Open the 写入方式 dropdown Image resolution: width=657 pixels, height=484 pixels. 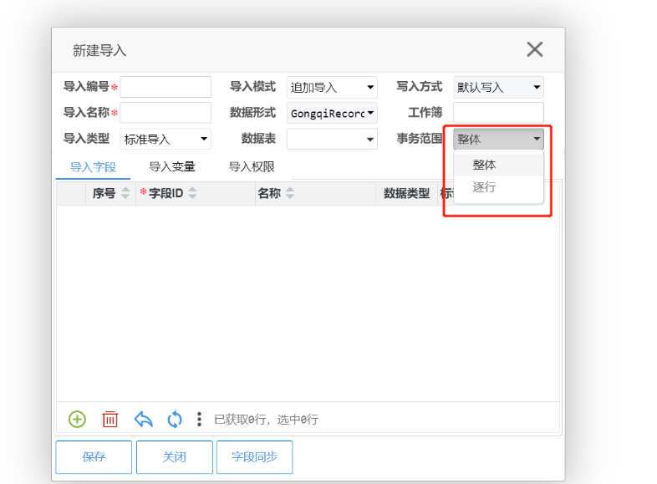(498, 87)
